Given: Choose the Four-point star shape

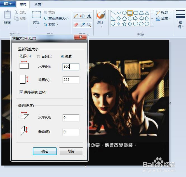Looking at the screenshot, I should click(119, 24).
